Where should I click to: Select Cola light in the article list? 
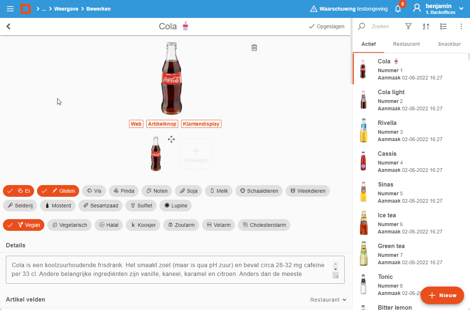(411, 100)
